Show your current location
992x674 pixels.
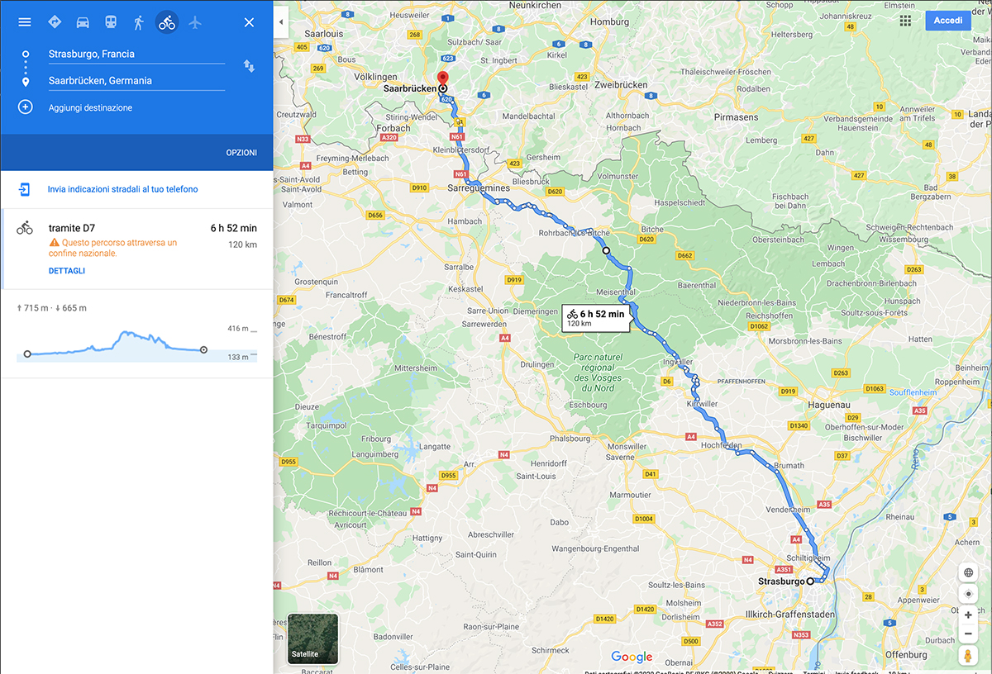968,594
